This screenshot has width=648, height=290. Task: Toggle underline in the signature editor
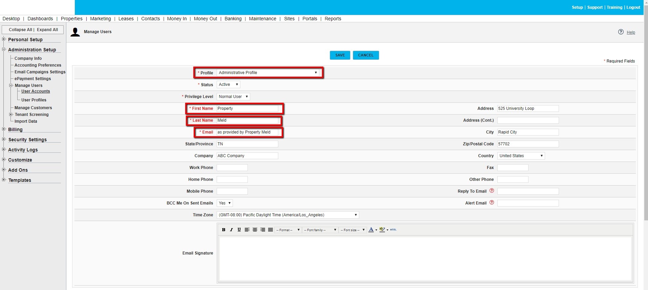[x=239, y=230]
